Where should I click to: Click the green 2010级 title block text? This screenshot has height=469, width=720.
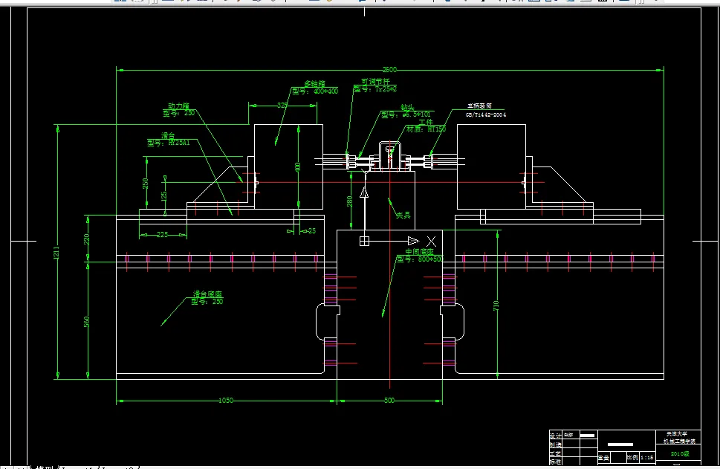click(680, 453)
